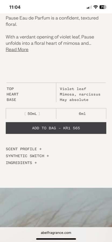Tap the Wi-Fi status icon

pyautogui.click(x=96, y=7)
